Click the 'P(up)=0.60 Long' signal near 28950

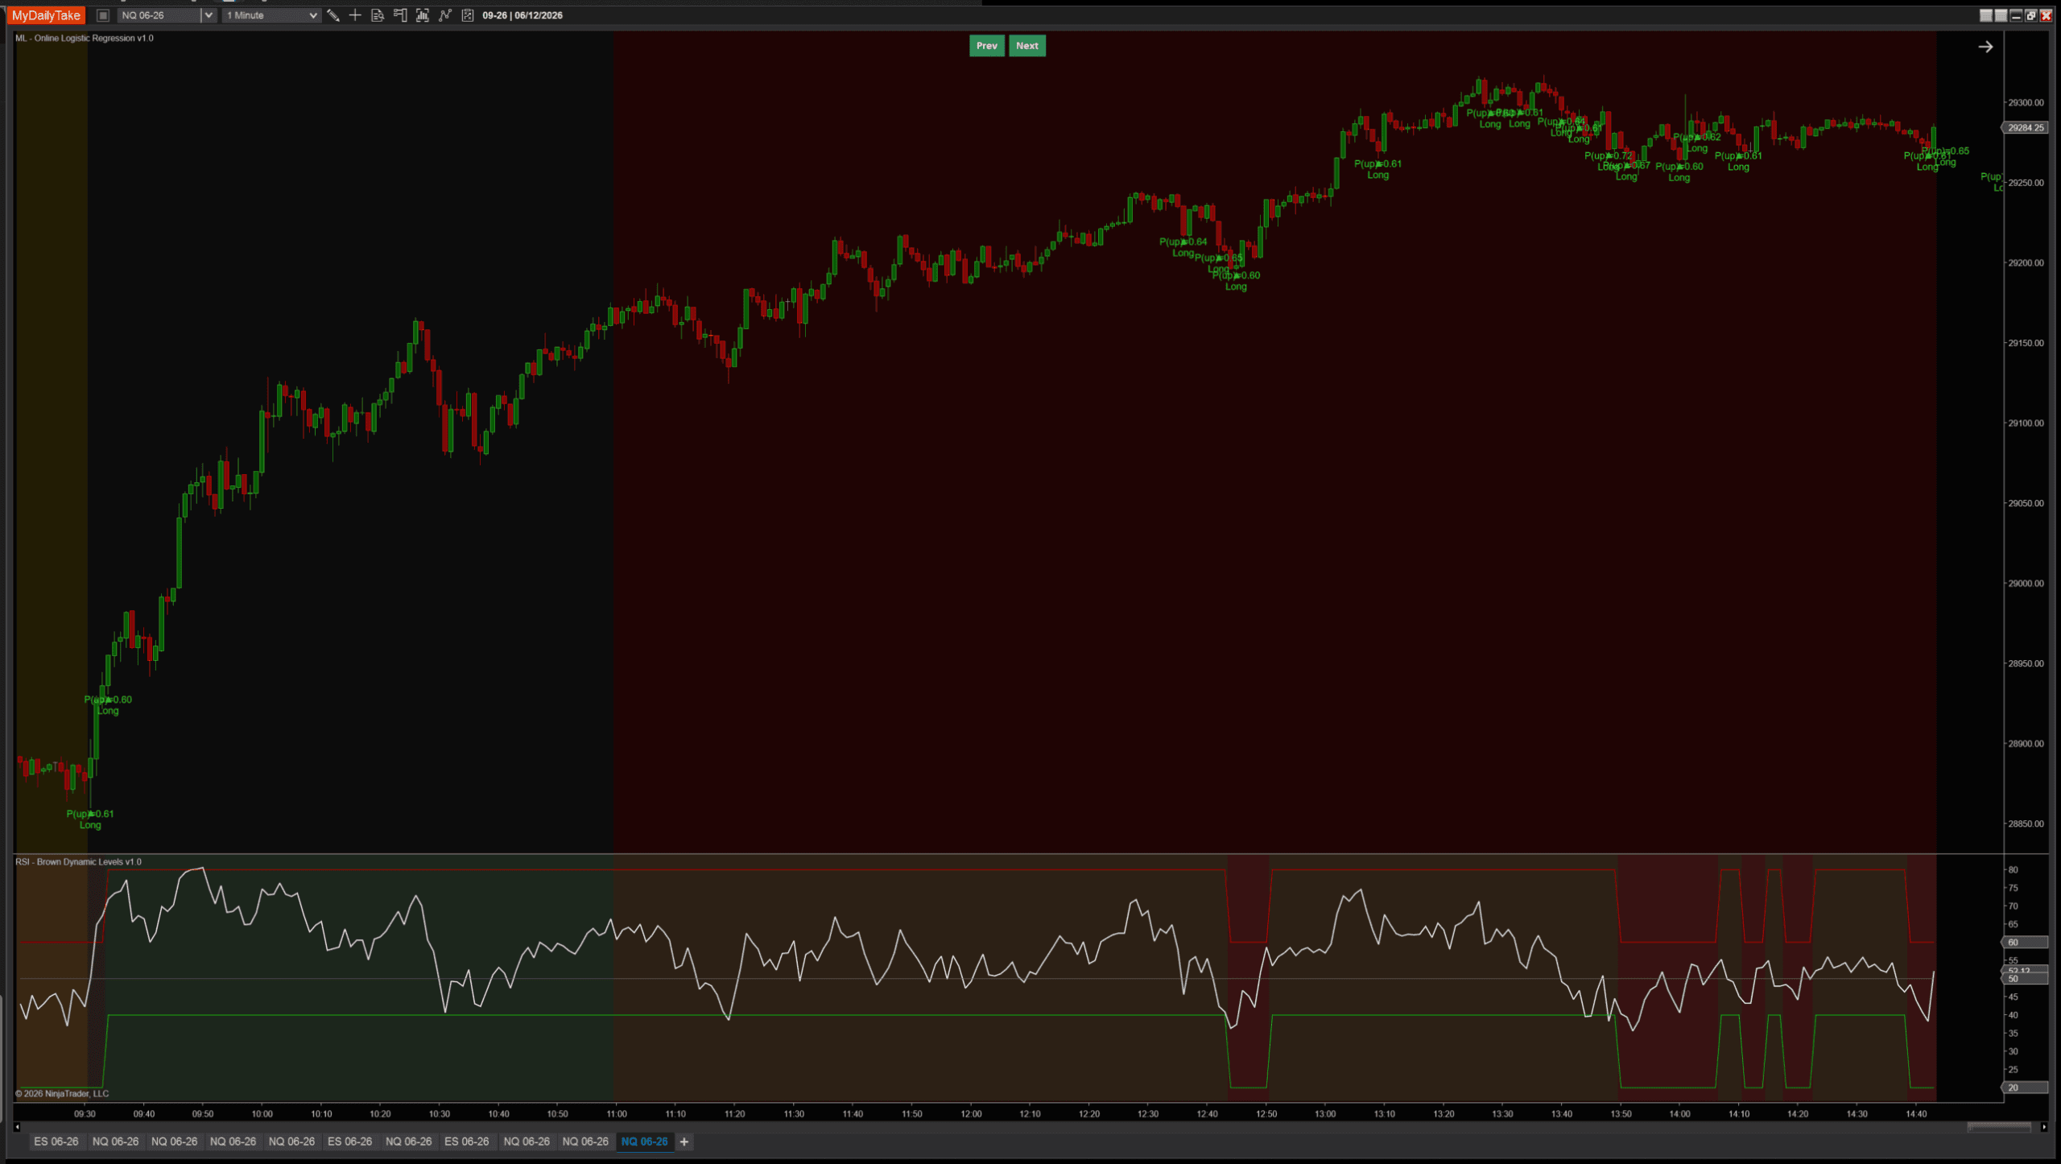(108, 705)
